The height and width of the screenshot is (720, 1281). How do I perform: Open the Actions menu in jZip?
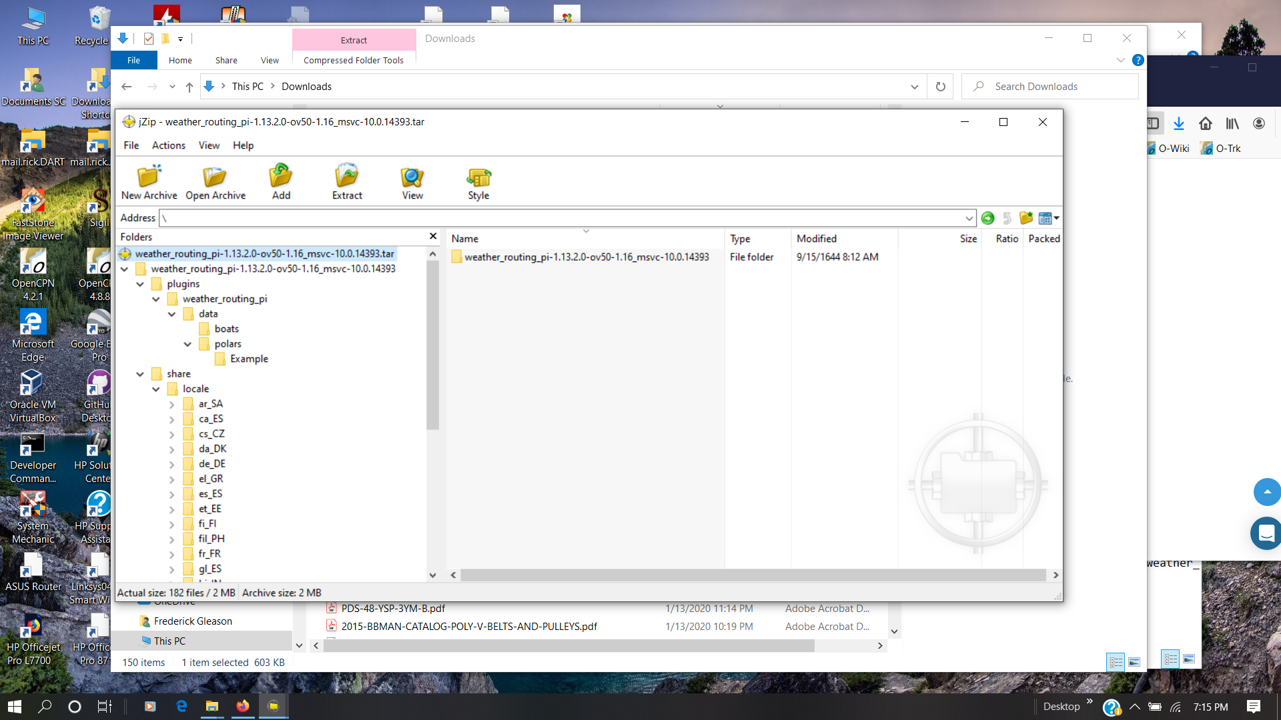[168, 145]
